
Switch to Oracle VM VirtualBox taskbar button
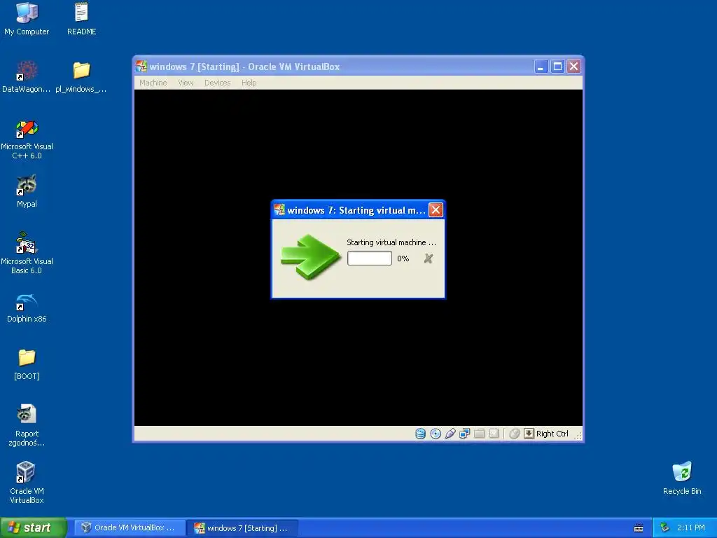tap(130, 527)
